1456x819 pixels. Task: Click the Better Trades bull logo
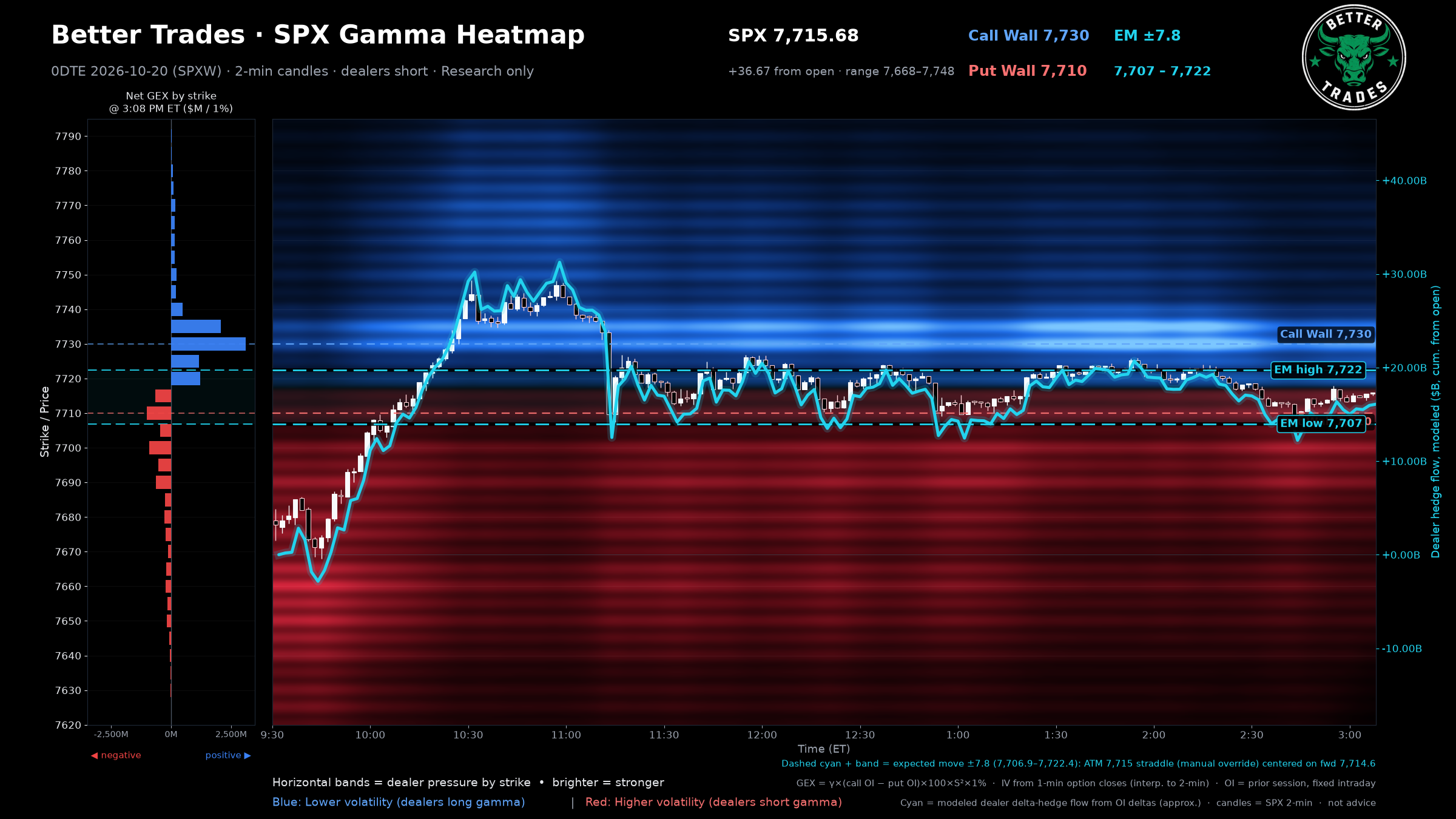[1353, 58]
